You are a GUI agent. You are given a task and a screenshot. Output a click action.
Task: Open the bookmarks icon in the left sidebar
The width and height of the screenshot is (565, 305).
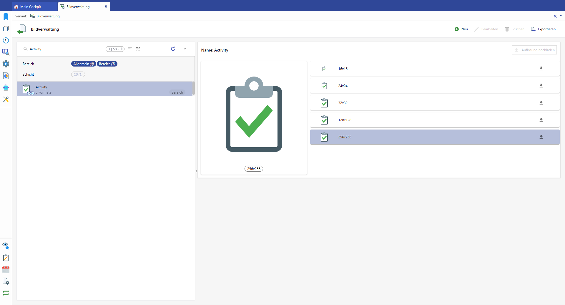(x=6, y=17)
